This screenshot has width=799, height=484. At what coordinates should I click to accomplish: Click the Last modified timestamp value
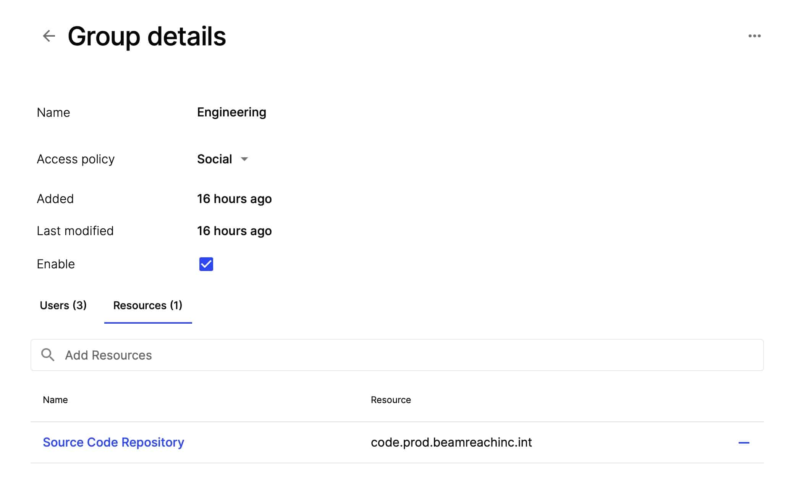pos(234,231)
